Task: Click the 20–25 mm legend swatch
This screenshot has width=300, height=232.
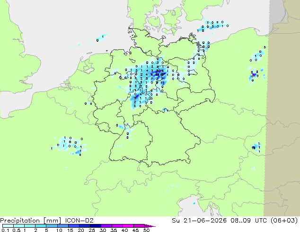Action: (x=84, y=226)
